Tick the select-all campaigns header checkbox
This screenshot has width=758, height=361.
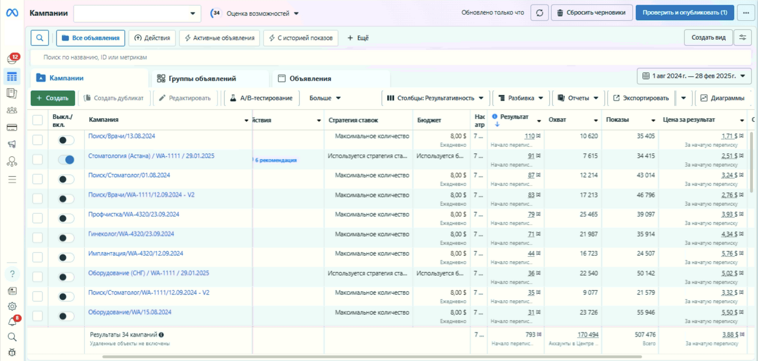point(37,120)
